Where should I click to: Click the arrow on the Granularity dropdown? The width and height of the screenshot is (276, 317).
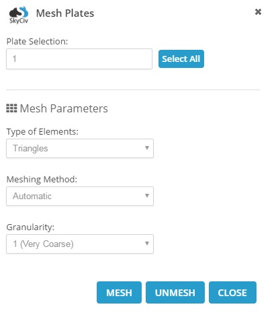[x=147, y=244]
